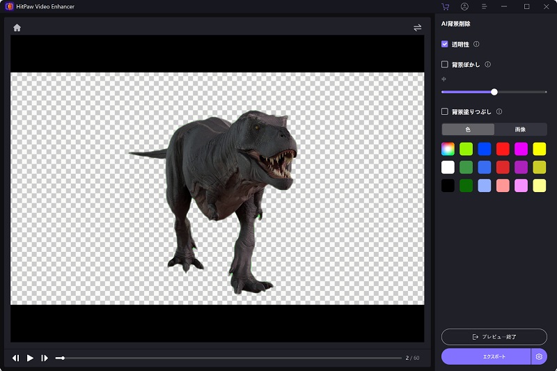Select the bright red swatch in top row
This screenshot has width=557, height=371.
point(503,149)
